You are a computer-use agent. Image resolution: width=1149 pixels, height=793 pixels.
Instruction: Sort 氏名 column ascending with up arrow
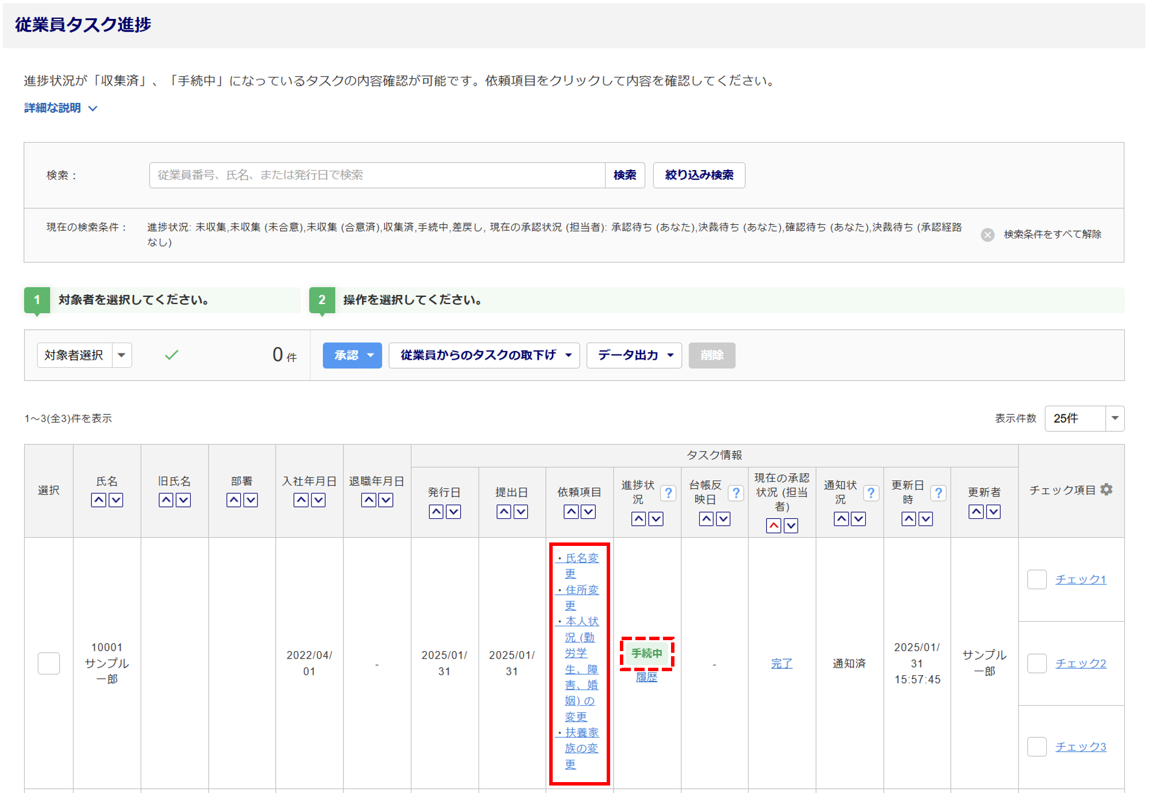click(99, 500)
